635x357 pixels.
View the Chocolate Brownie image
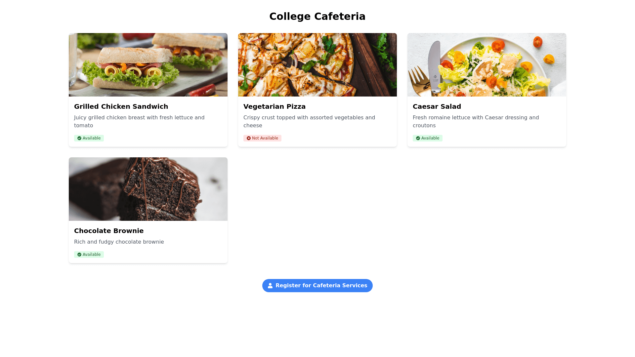pos(148,189)
